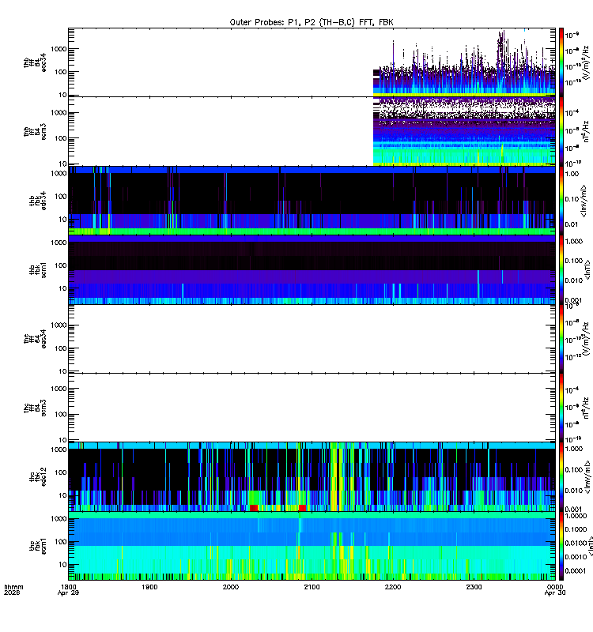Screen dimensions: 593x632
Task: Click the "thc fbk scm1" y-axis title
Action: (38, 546)
